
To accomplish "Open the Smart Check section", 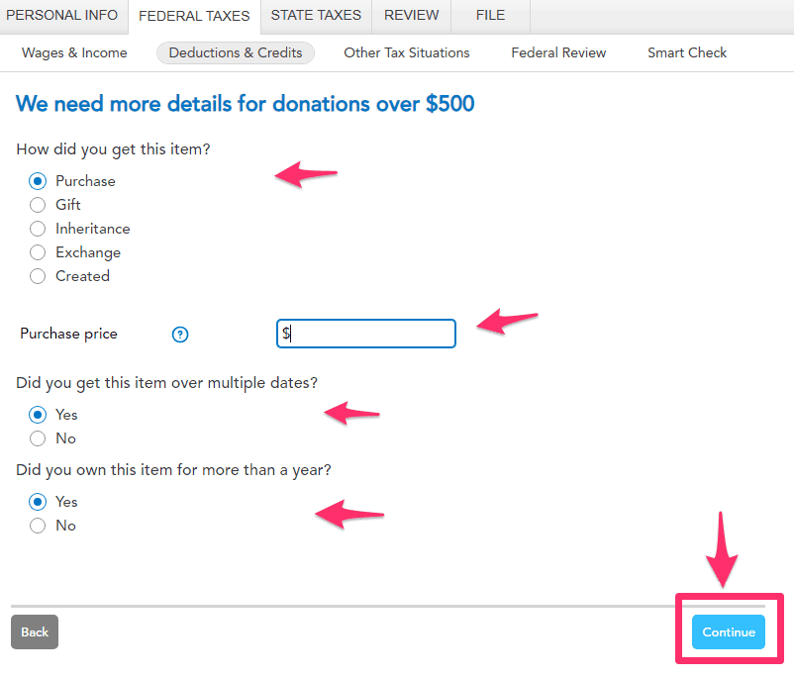I will (687, 52).
